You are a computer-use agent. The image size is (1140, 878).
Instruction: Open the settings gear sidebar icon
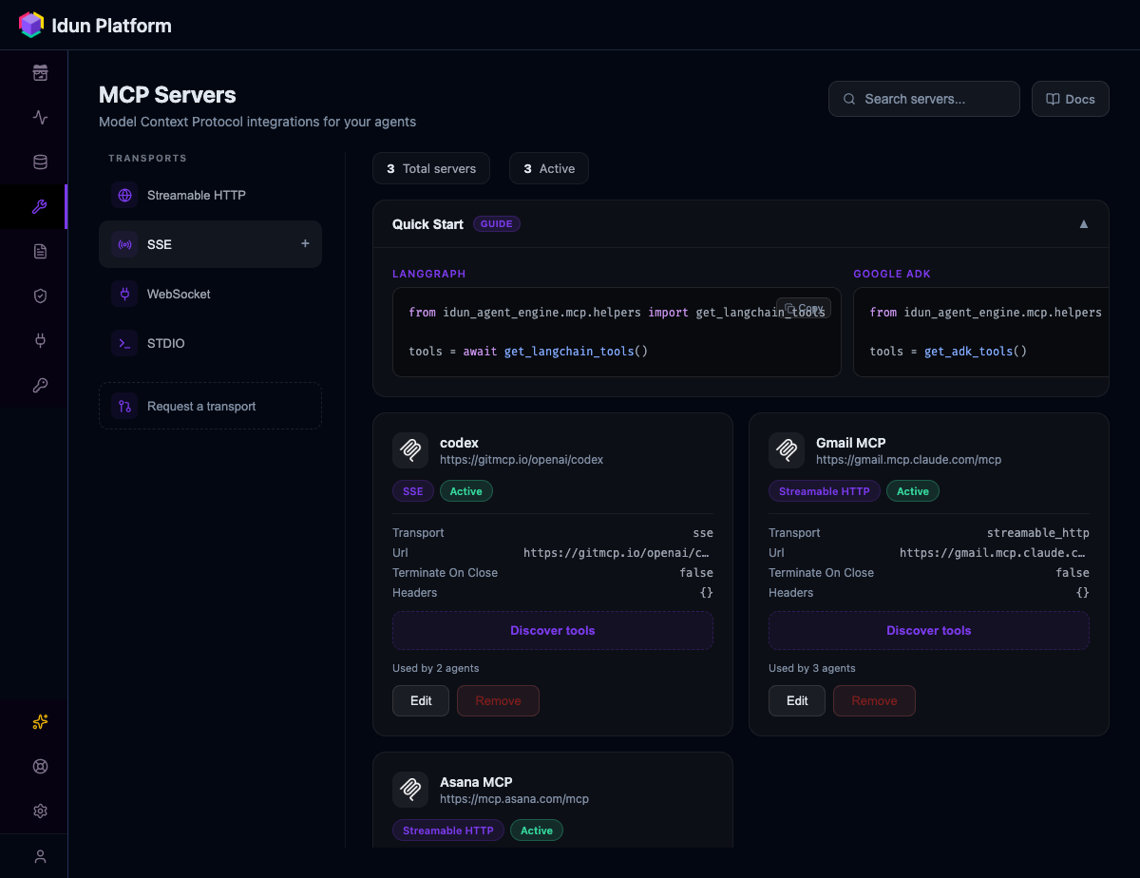[40, 811]
